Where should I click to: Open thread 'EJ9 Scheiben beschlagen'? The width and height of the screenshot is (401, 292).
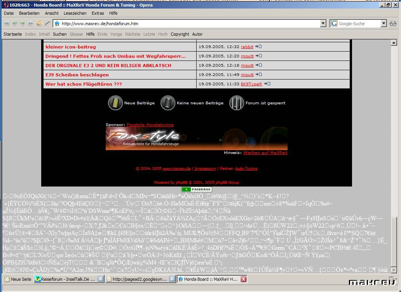pyautogui.click(x=77, y=75)
